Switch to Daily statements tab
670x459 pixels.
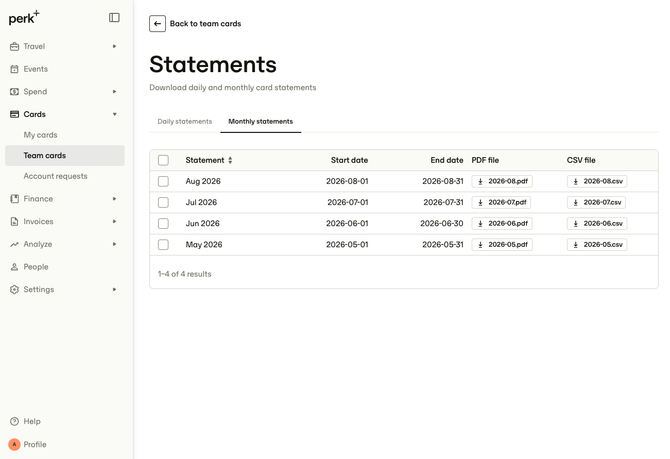pyautogui.click(x=185, y=122)
